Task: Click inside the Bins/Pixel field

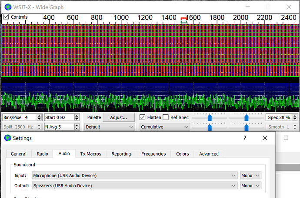Action: tap(20, 117)
